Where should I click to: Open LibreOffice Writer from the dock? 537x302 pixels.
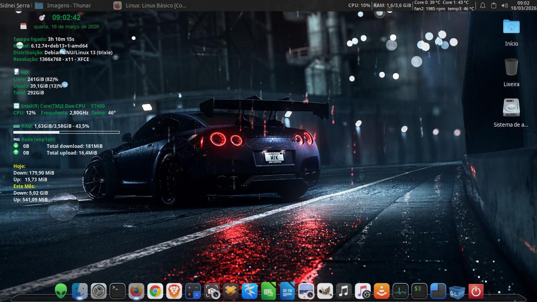287,291
